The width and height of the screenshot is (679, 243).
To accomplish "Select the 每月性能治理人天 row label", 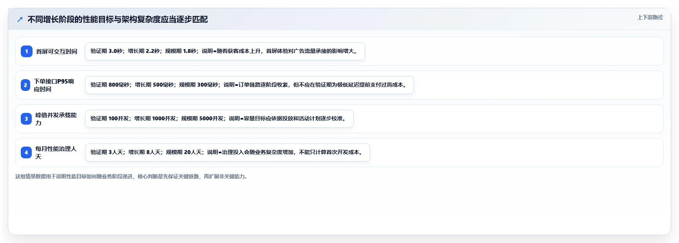I will (56, 152).
